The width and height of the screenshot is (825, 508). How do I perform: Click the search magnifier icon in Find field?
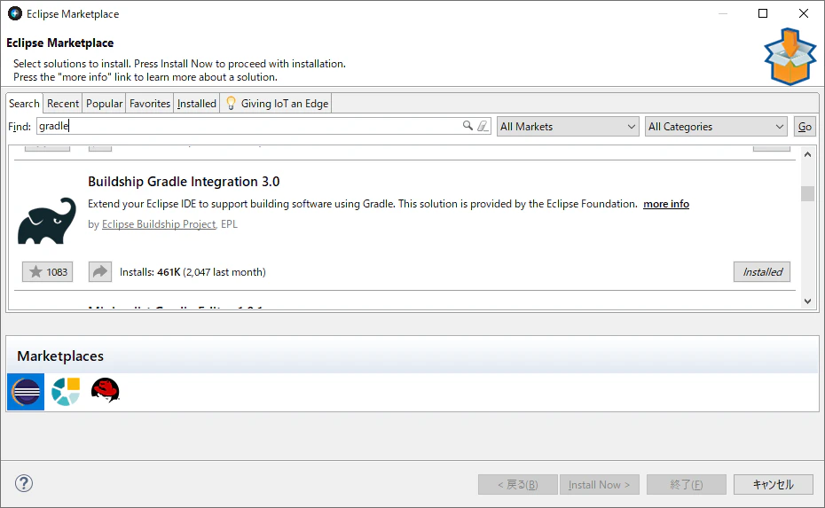pyautogui.click(x=467, y=126)
